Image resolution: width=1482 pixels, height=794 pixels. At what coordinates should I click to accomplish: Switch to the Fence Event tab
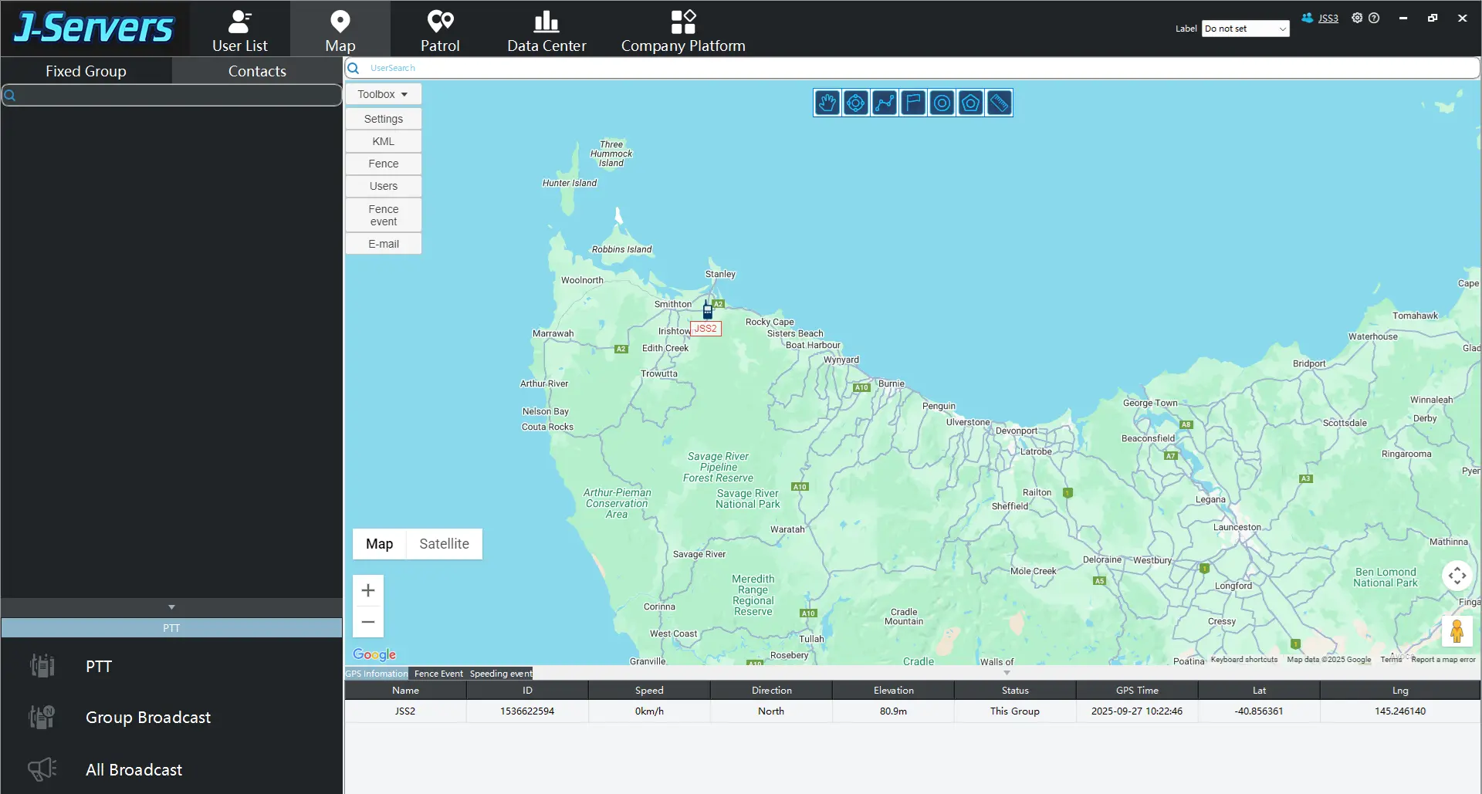(x=438, y=674)
